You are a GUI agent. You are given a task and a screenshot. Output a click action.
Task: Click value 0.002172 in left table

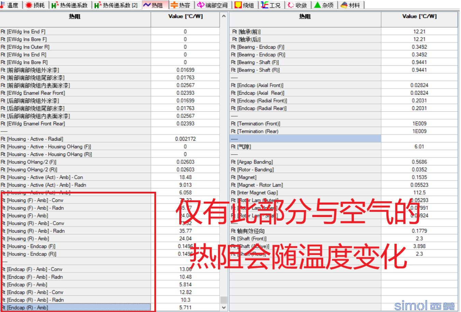point(185,139)
